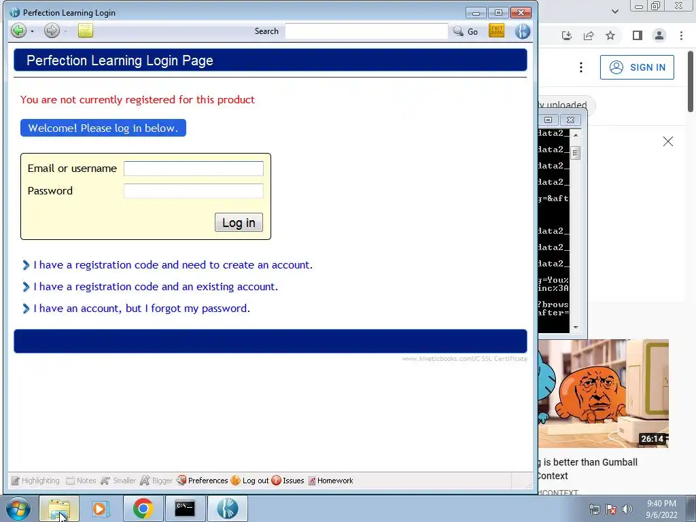Viewport: 696px width, 522px height.
Task: Click the console window scrollbar down arrow
Action: coord(576,328)
